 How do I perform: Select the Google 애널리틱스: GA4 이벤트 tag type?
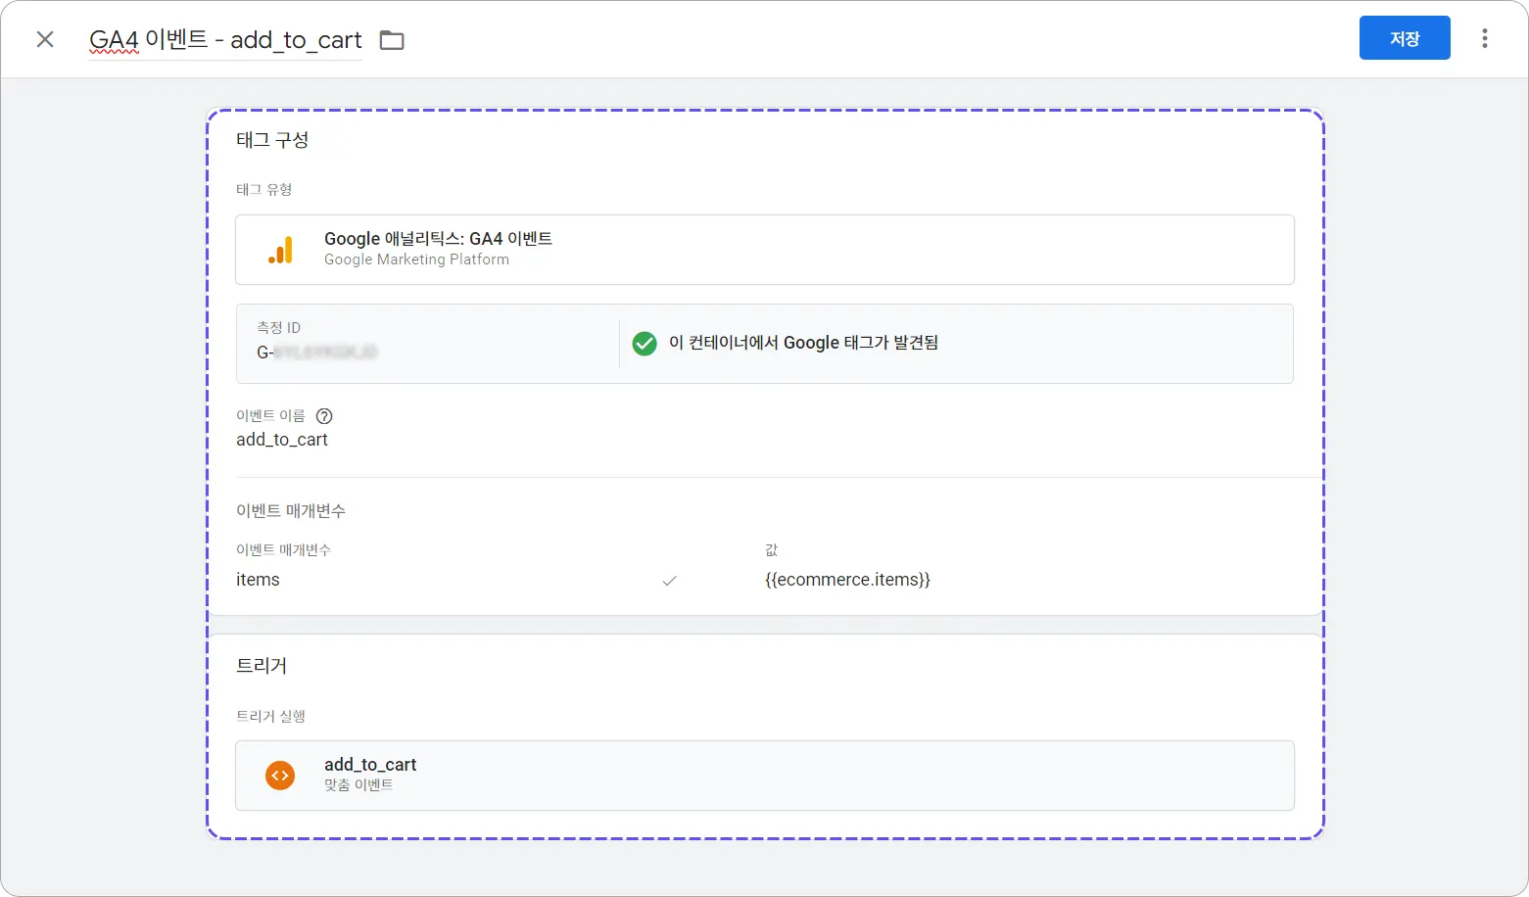point(765,250)
